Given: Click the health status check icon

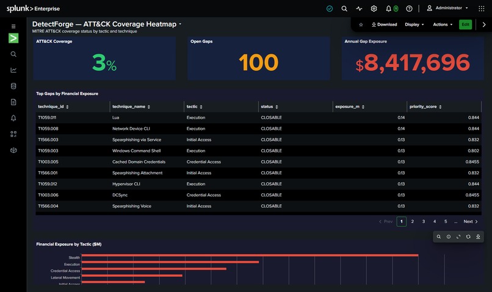Looking at the screenshot, I should click(330, 9).
